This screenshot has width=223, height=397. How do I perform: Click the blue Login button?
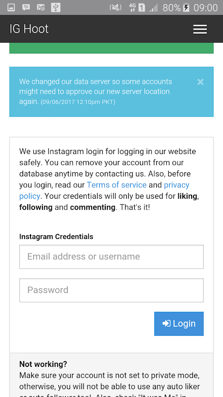(179, 324)
